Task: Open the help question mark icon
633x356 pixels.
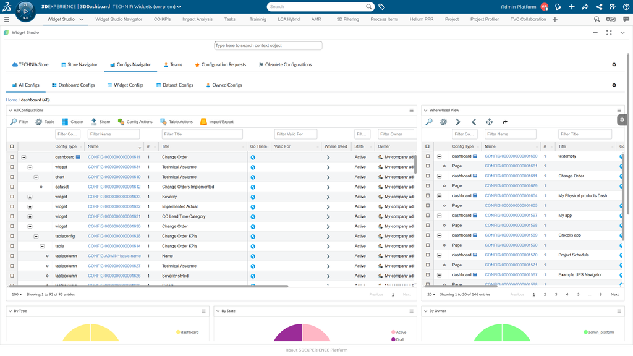Action: [626, 7]
